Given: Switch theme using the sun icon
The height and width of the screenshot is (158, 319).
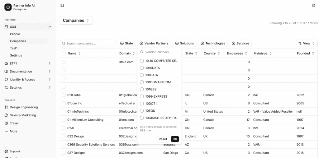Looking at the screenshot, I should click(313, 5).
